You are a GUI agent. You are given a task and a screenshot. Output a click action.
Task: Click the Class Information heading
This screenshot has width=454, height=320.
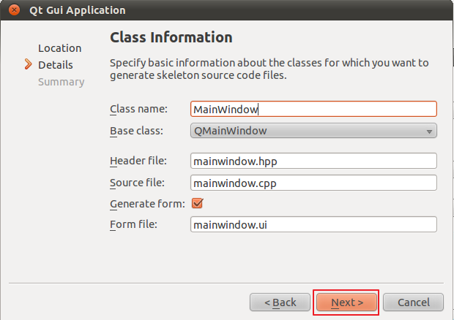[171, 37]
